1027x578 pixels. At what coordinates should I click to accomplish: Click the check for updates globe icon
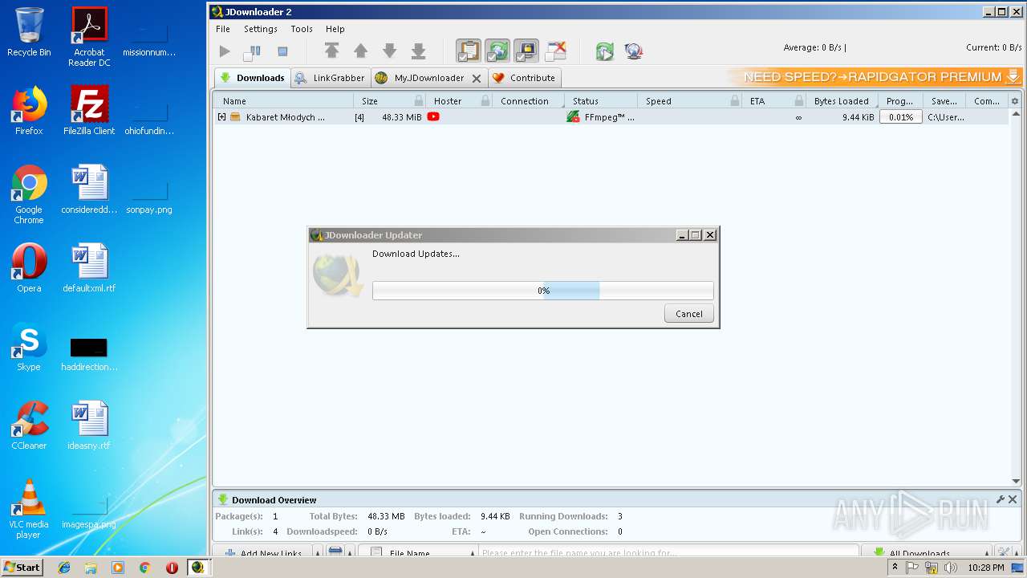click(633, 51)
